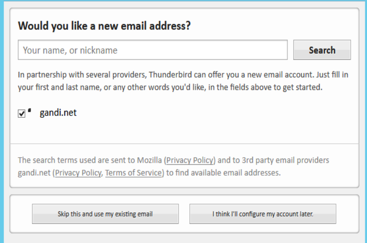Click 'The search terms used' disclaimer text

point(52,160)
